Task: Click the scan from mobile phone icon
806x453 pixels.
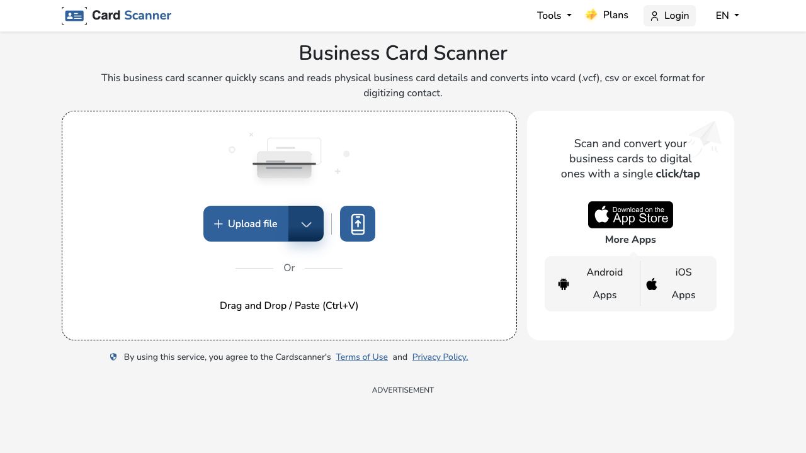Action: 358,223
